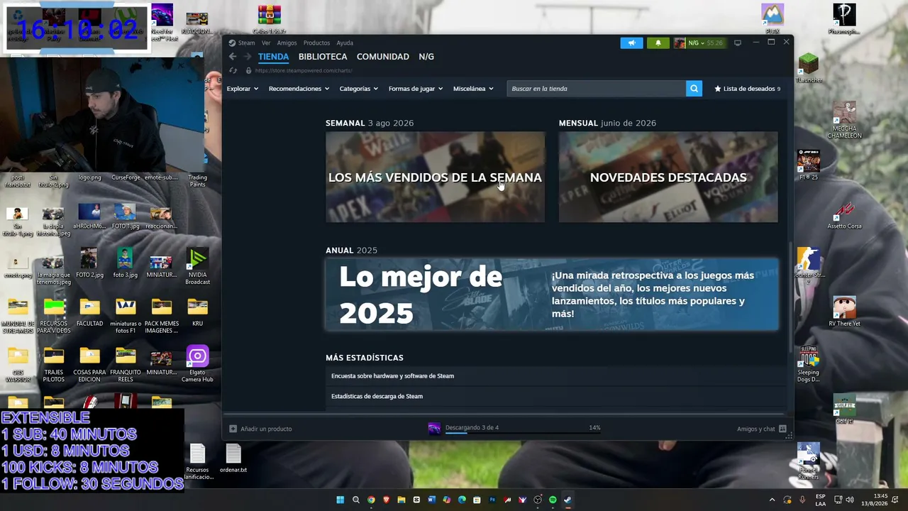Viewport: 908px width, 511px height.
Task: Open the volume control in system tray
Action: point(850,500)
